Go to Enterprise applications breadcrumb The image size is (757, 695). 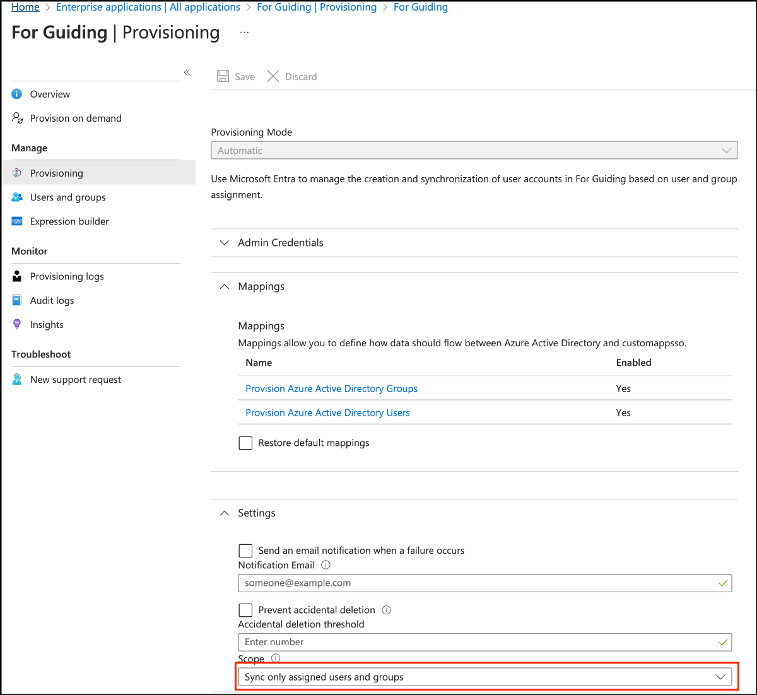148,8
